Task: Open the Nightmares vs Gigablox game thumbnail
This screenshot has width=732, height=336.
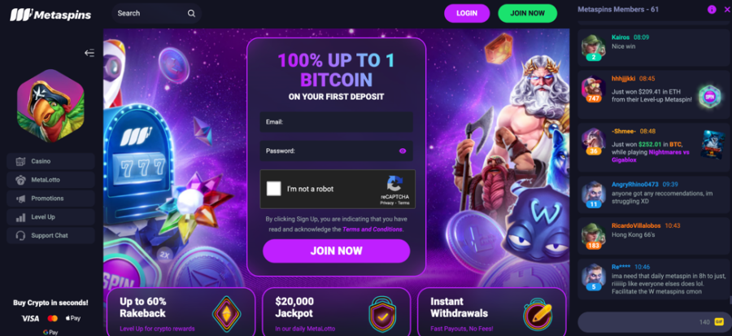Action: (x=712, y=145)
